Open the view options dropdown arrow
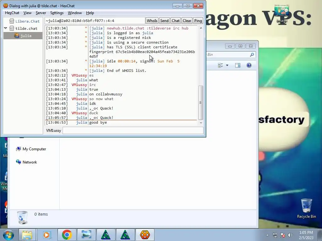 tap(227, 65)
